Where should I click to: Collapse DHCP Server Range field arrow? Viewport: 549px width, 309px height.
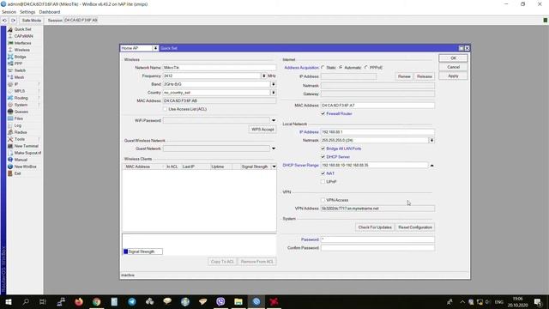(431, 165)
